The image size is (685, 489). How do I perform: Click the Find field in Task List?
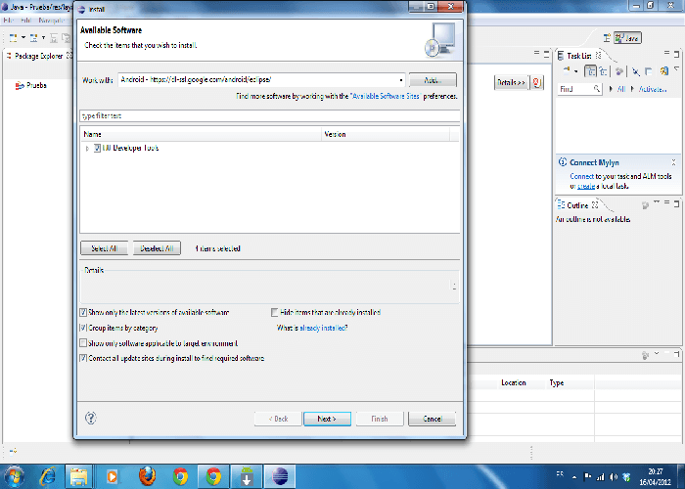[579, 89]
